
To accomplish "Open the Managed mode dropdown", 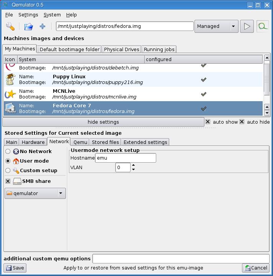I will [216, 26].
